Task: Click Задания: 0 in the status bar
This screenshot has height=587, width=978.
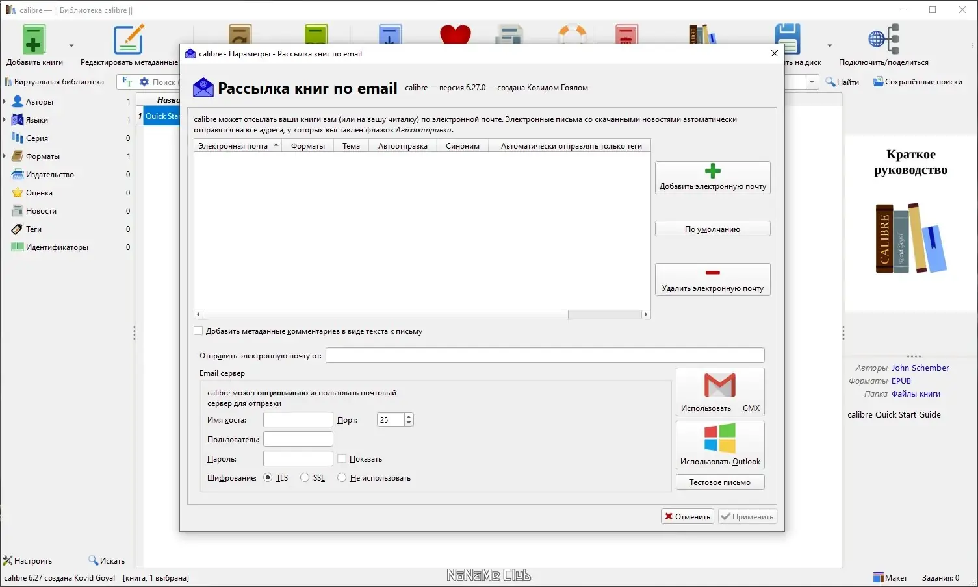Action: [x=940, y=578]
